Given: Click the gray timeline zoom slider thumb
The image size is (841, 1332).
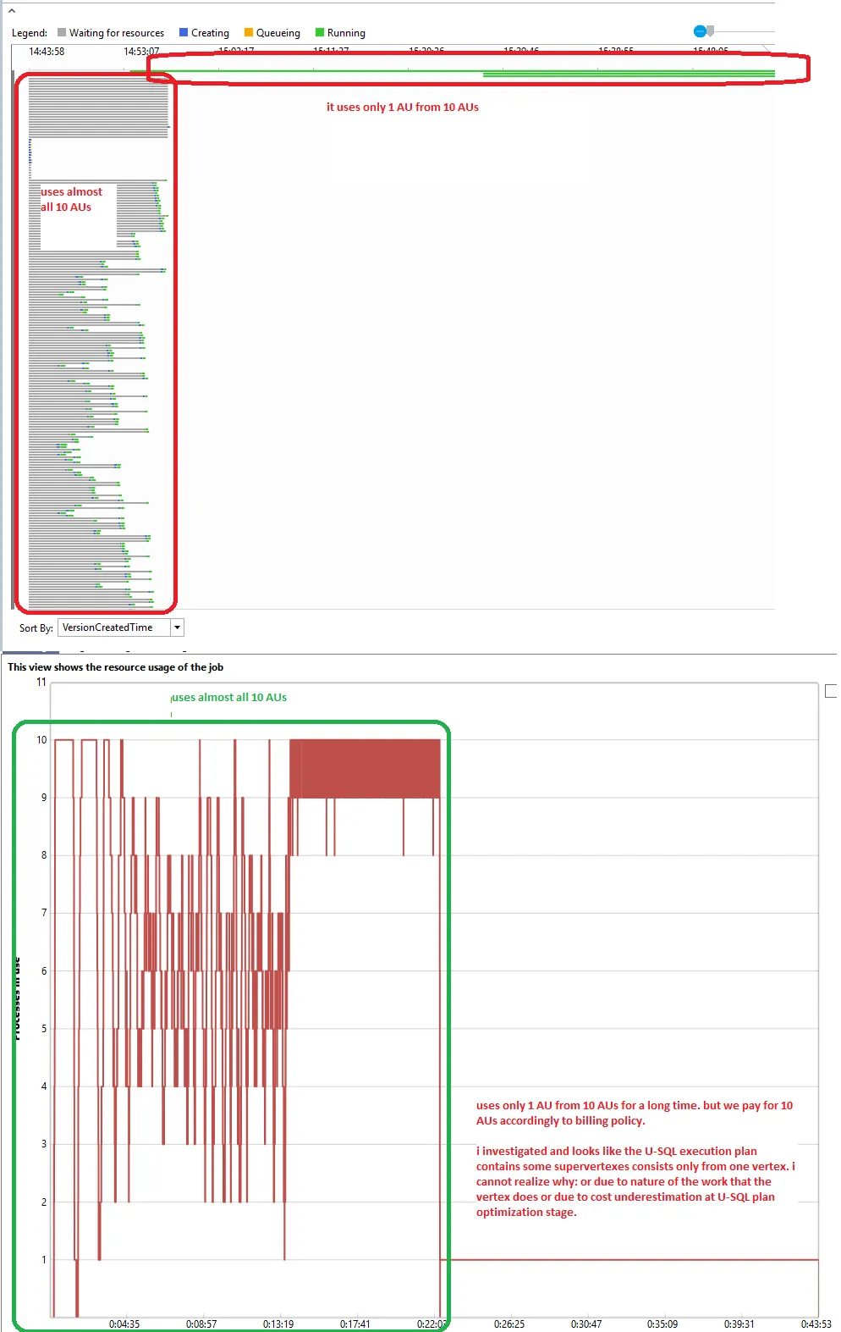Looking at the screenshot, I should click(x=711, y=31).
